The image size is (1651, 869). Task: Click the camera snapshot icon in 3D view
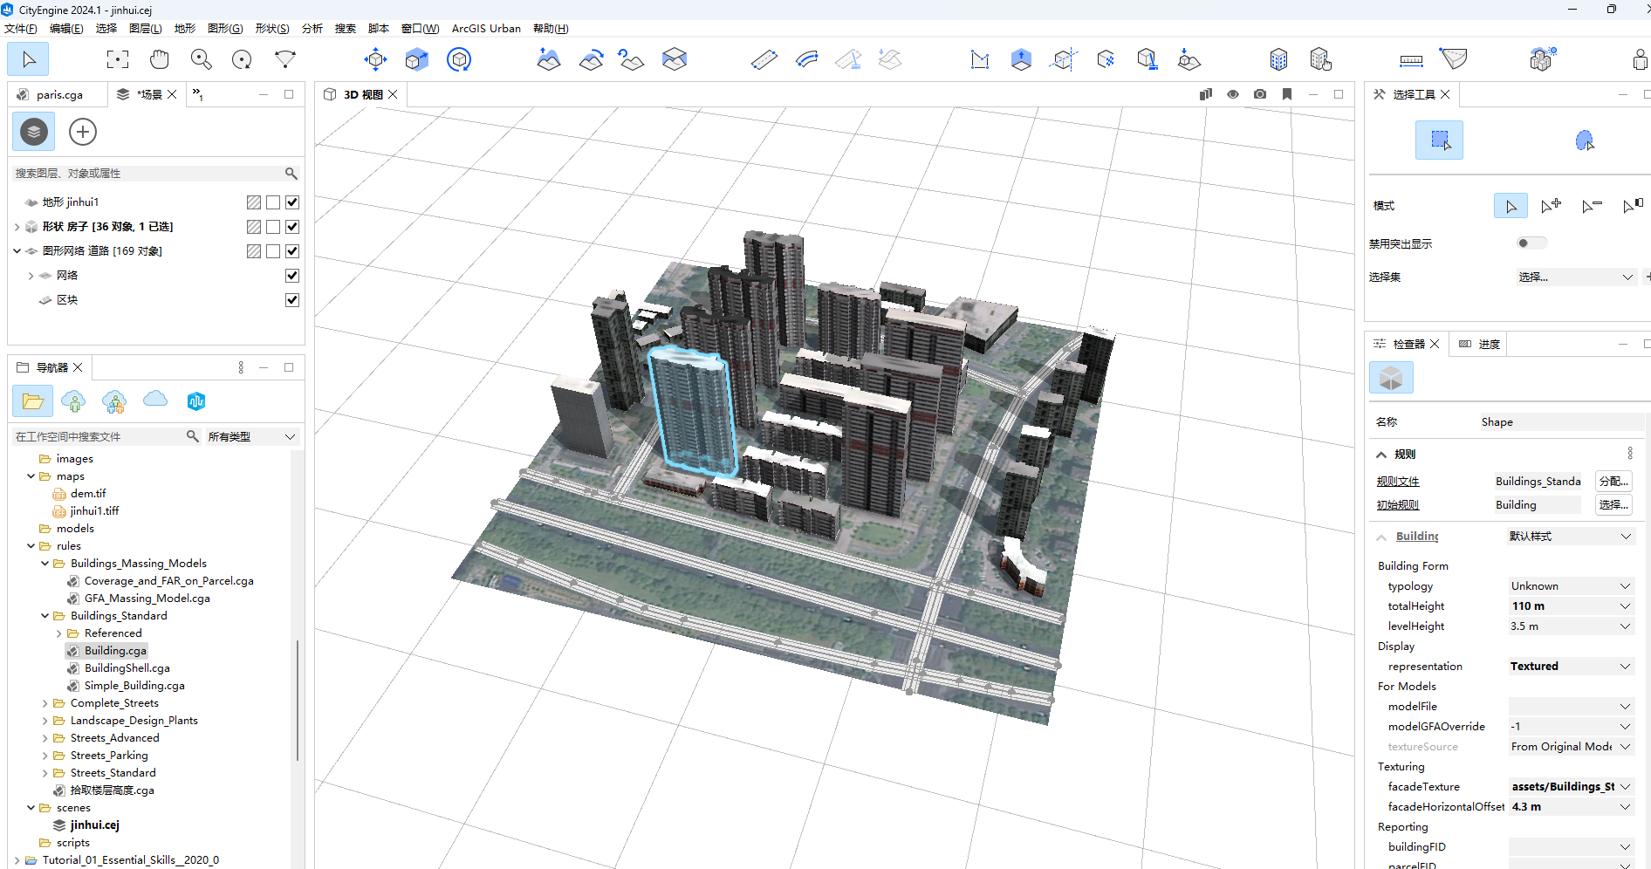pyautogui.click(x=1260, y=94)
